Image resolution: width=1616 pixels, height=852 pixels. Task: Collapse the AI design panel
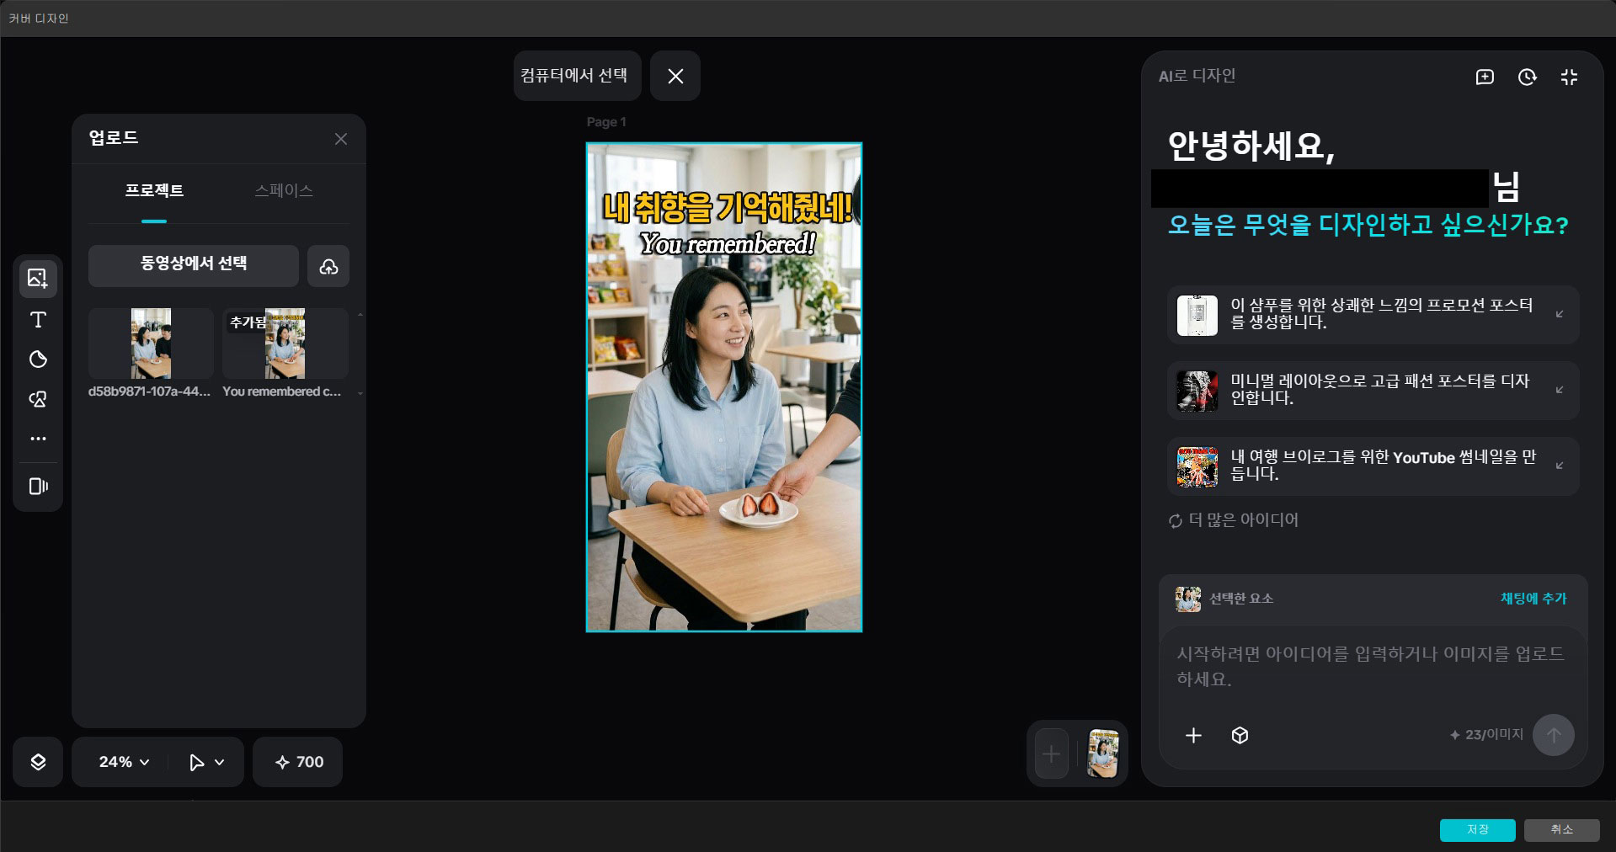click(1569, 77)
